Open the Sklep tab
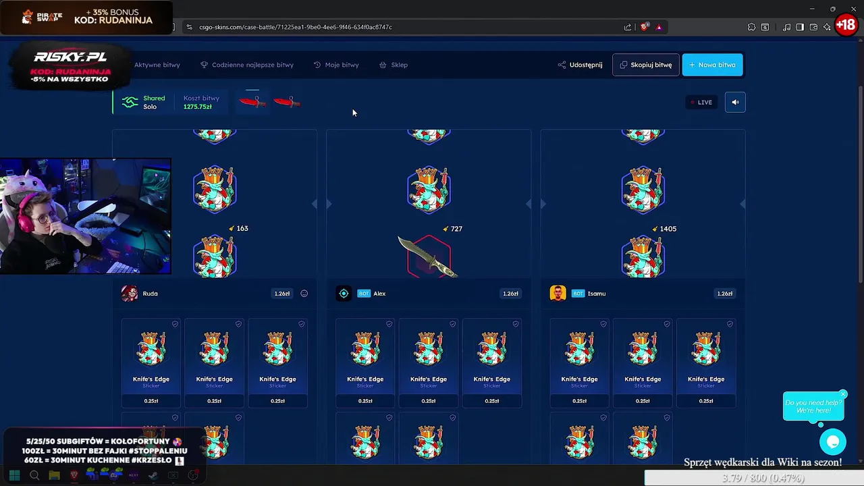Screen dimensions: 864x486 pos(394,65)
